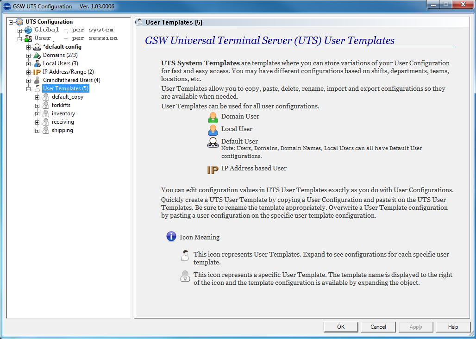Collapse the UTS Configuration root node
This screenshot has height=339, width=476.
coord(11,22)
